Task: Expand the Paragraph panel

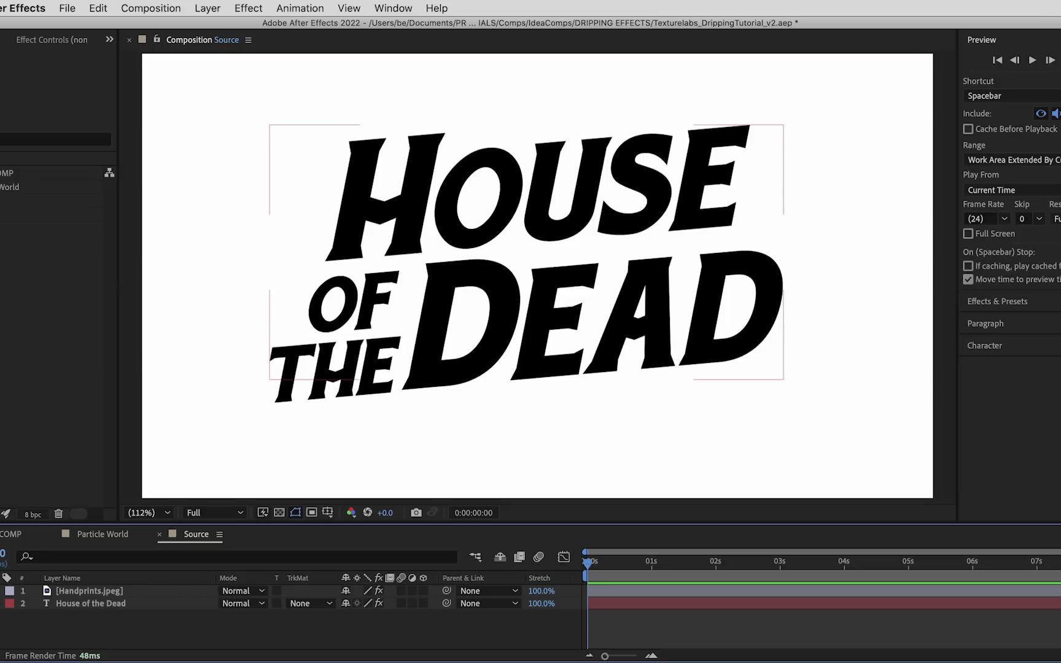Action: tap(985, 324)
